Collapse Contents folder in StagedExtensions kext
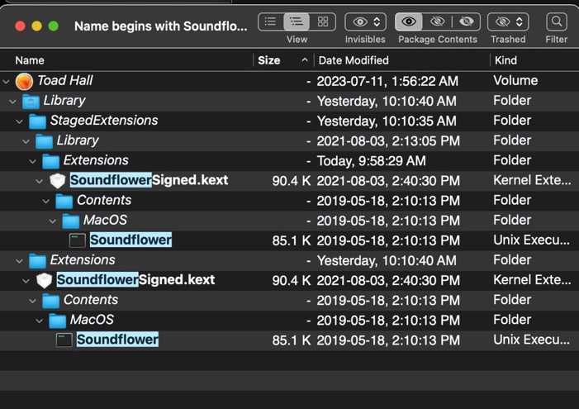 [x=46, y=201]
